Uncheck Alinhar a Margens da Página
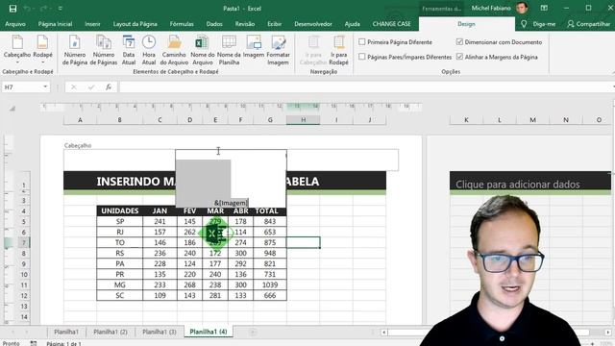Screen dimensions: 615x346 pos(459,57)
